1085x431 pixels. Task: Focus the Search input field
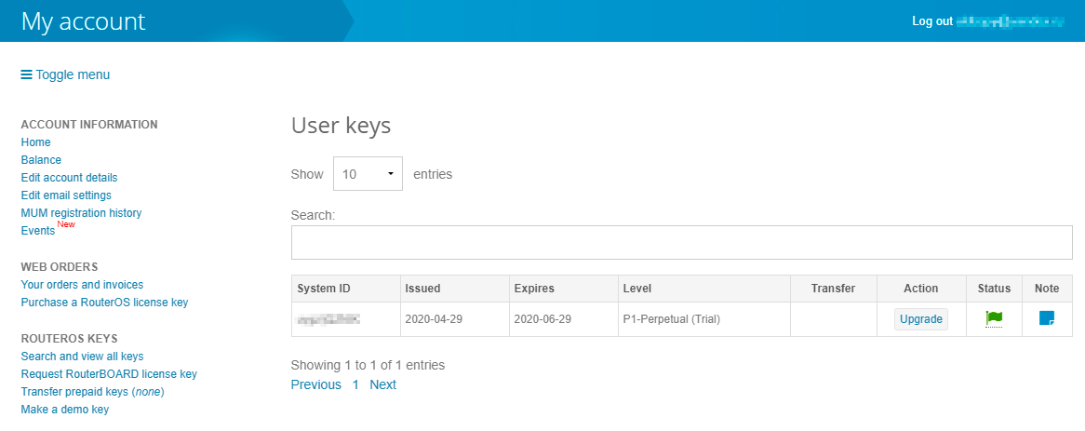(x=681, y=242)
